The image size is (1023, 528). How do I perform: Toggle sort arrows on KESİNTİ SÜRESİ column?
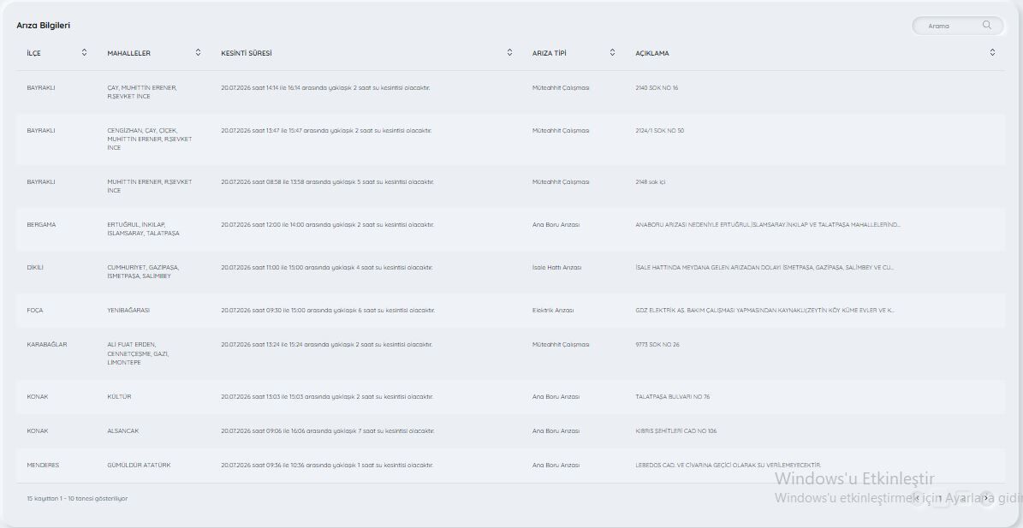click(x=509, y=52)
